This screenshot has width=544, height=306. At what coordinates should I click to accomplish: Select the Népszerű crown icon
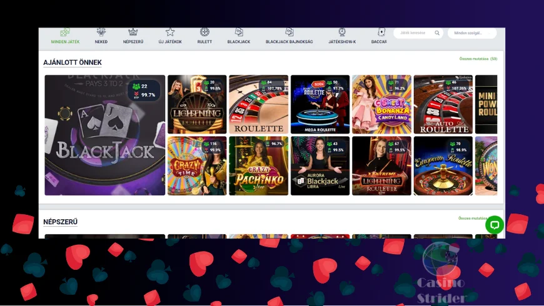(x=133, y=32)
